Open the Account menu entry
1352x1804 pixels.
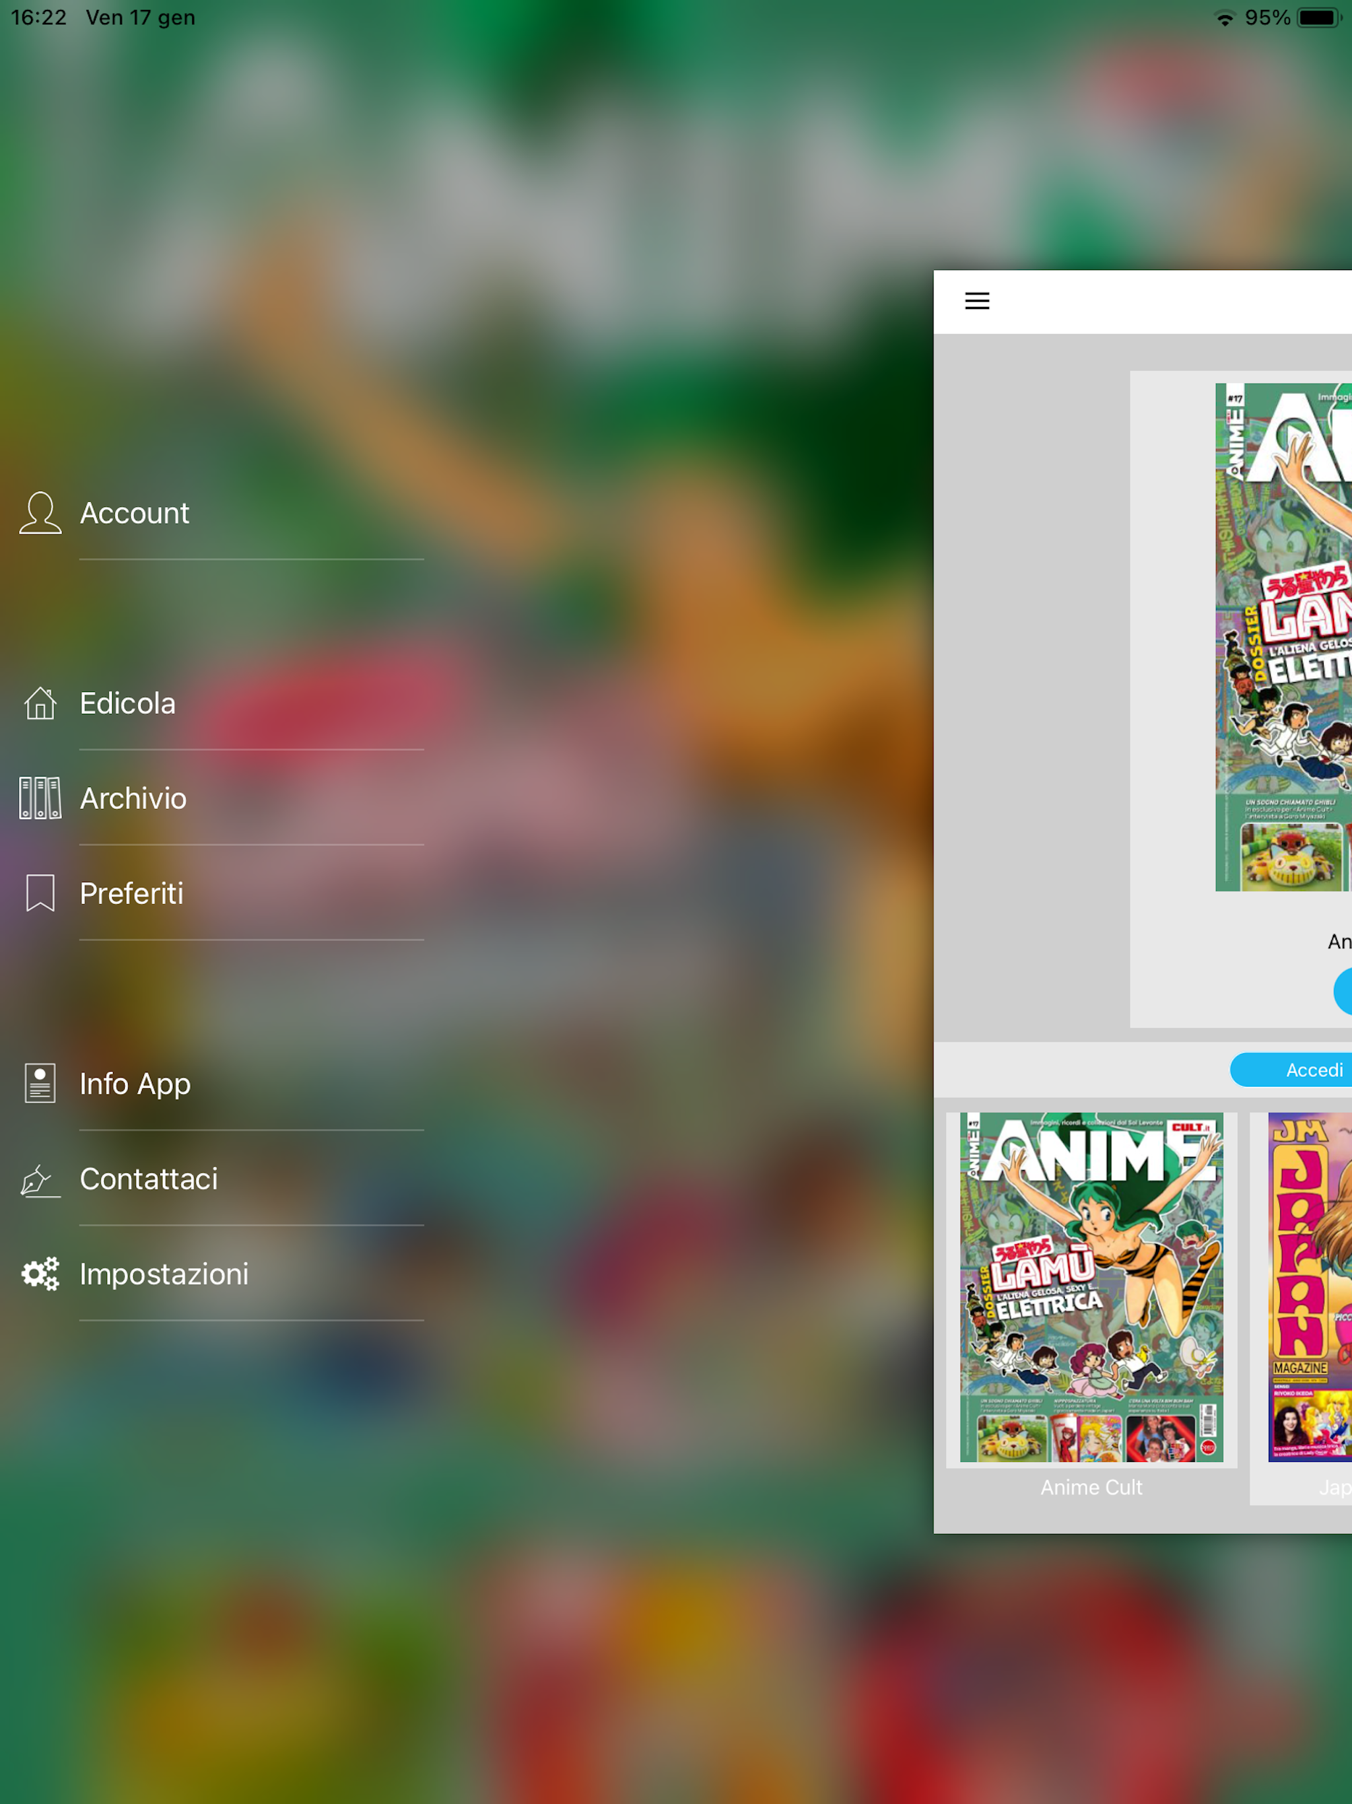(135, 513)
